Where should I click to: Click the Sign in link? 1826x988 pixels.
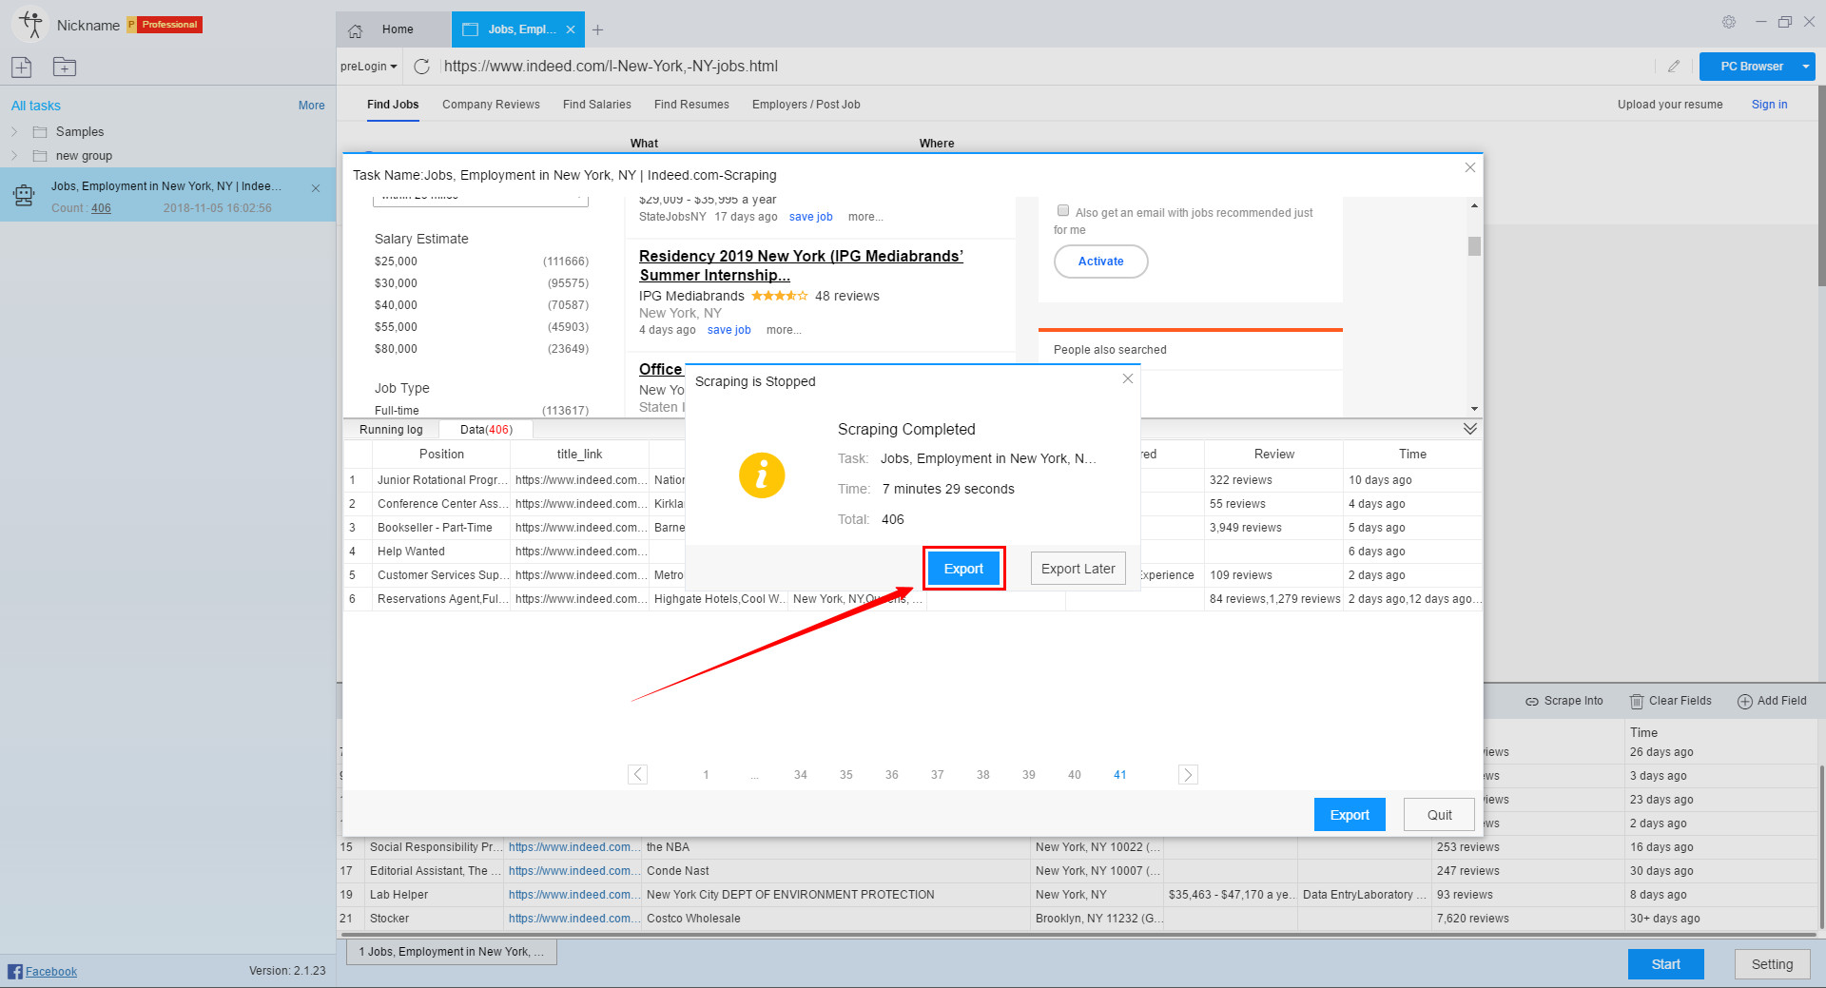[1769, 105]
